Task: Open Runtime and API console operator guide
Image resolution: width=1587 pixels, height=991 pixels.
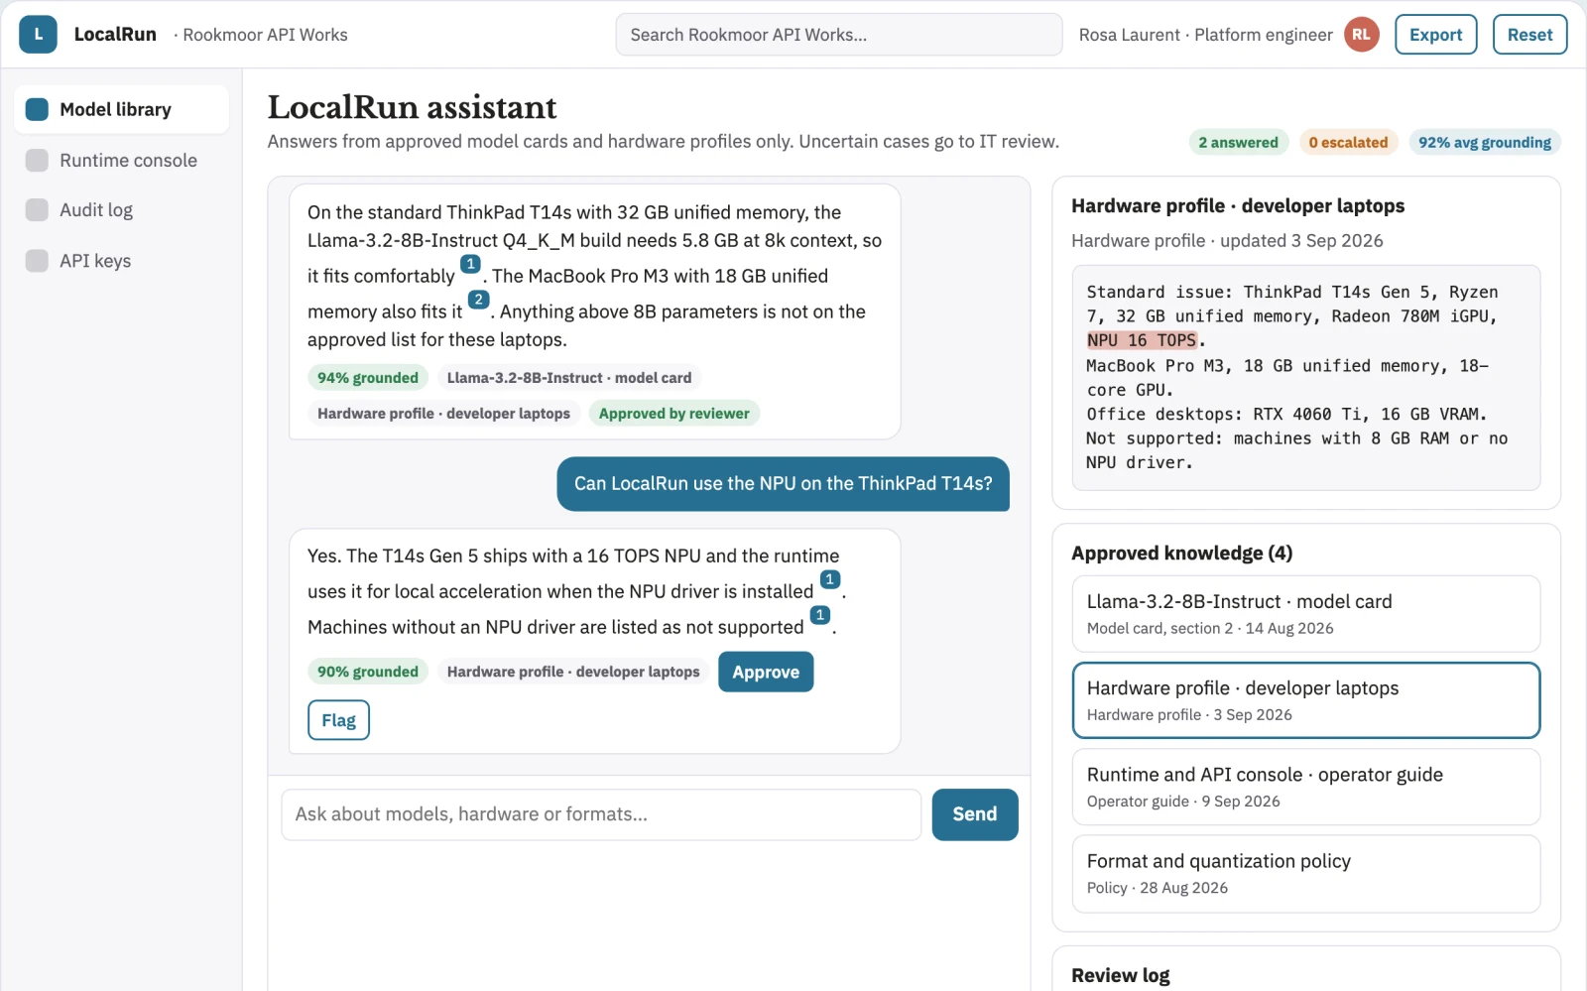Action: (x=1306, y=787)
